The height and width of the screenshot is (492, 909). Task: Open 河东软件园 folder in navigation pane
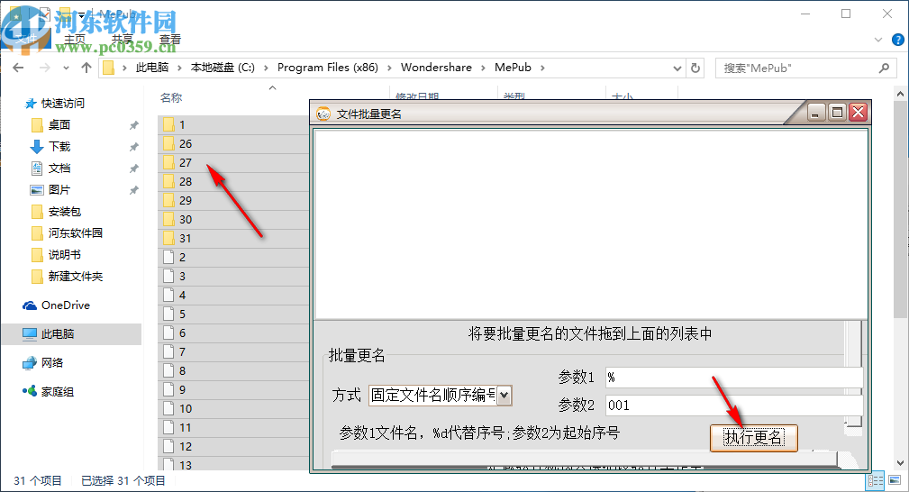tap(76, 232)
